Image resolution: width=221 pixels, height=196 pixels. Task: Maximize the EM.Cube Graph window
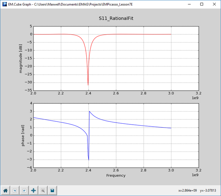click(202, 4)
